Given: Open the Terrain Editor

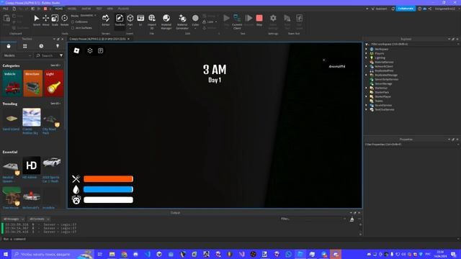Looking at the screenshot, I should click(106, 21).
